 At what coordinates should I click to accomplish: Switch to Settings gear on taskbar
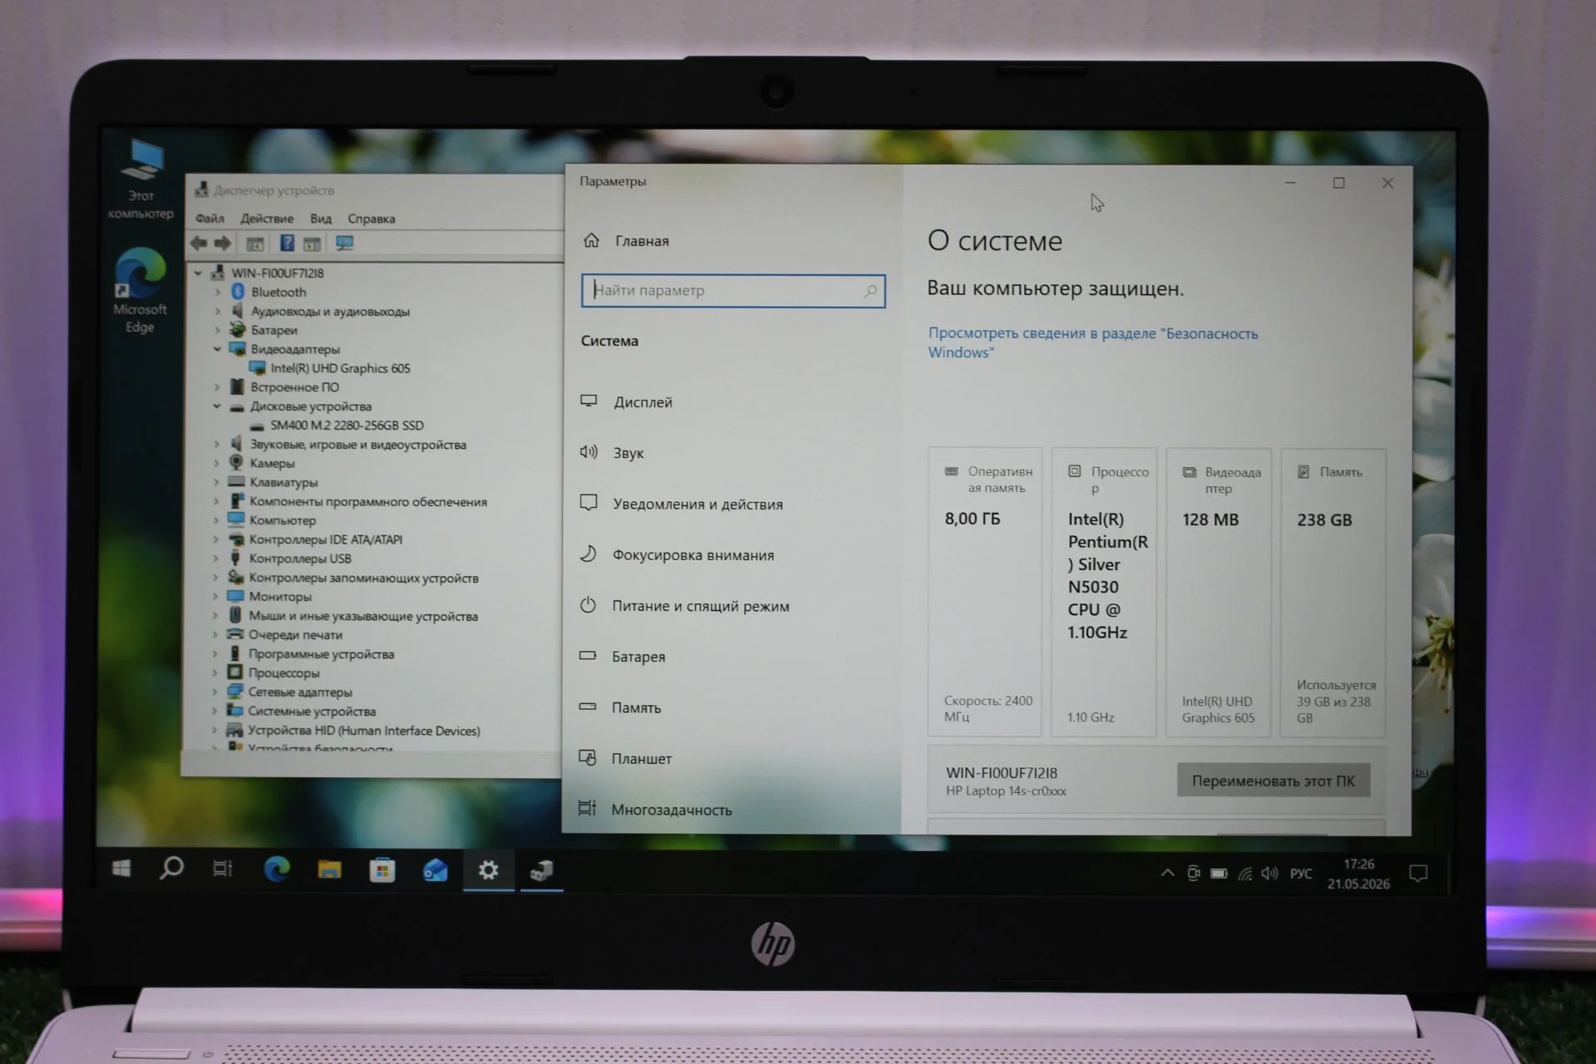[x=488, y=870]
